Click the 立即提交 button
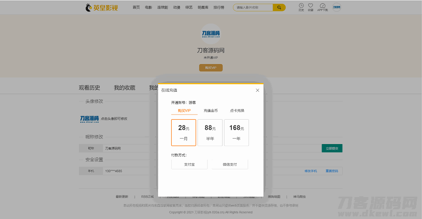Viewport: 422px width, 219px height. coord(332,148)
